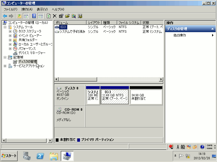217x162 pixels.
Task: Click the Explore magnifier toolbar icon
Action: 74,16
